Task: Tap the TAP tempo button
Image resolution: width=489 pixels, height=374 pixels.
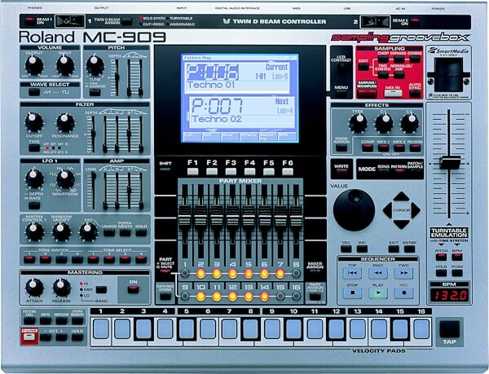Action: tap(449, 329)
